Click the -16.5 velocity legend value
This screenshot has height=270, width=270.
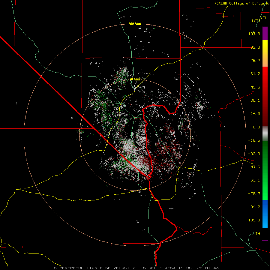pos(254,140)
